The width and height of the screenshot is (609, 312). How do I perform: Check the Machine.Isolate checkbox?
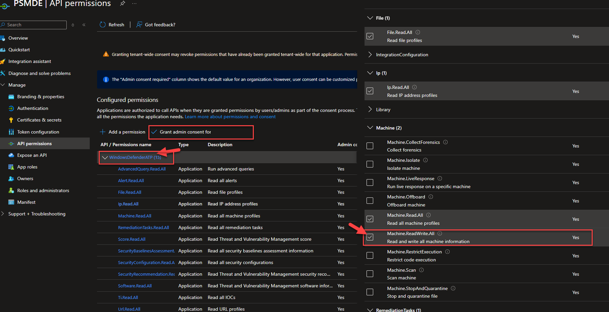pos(370,164)
